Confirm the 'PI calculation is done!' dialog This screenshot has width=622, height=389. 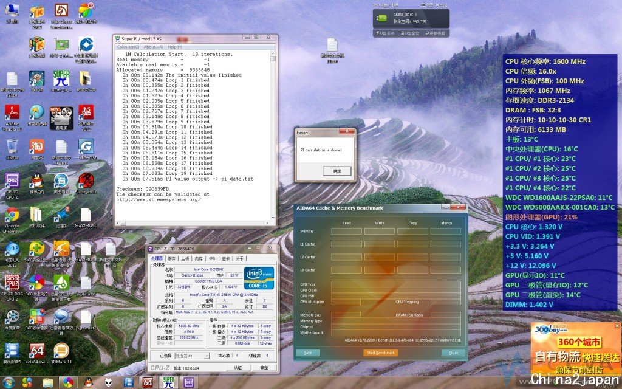(337, 171)
